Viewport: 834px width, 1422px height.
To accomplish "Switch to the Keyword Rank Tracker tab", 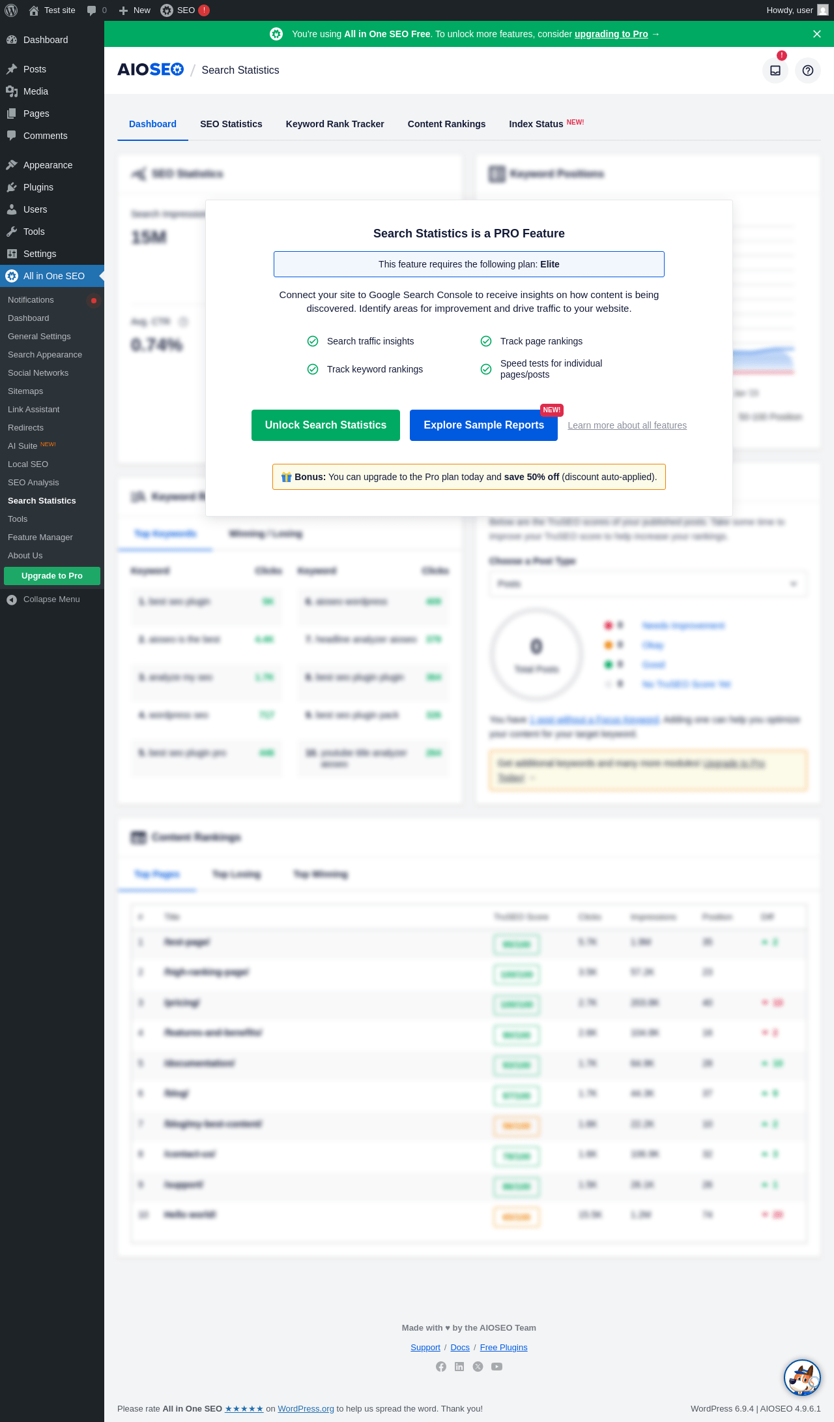I will tap(335, 124).
